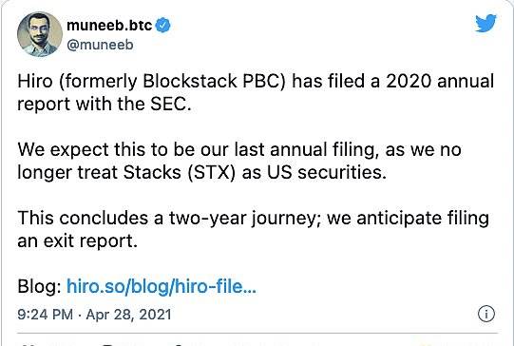Click the 'US securities.' text
This screenshot has height=346, width=514.
pyautogui.click(x=327, y=172)
